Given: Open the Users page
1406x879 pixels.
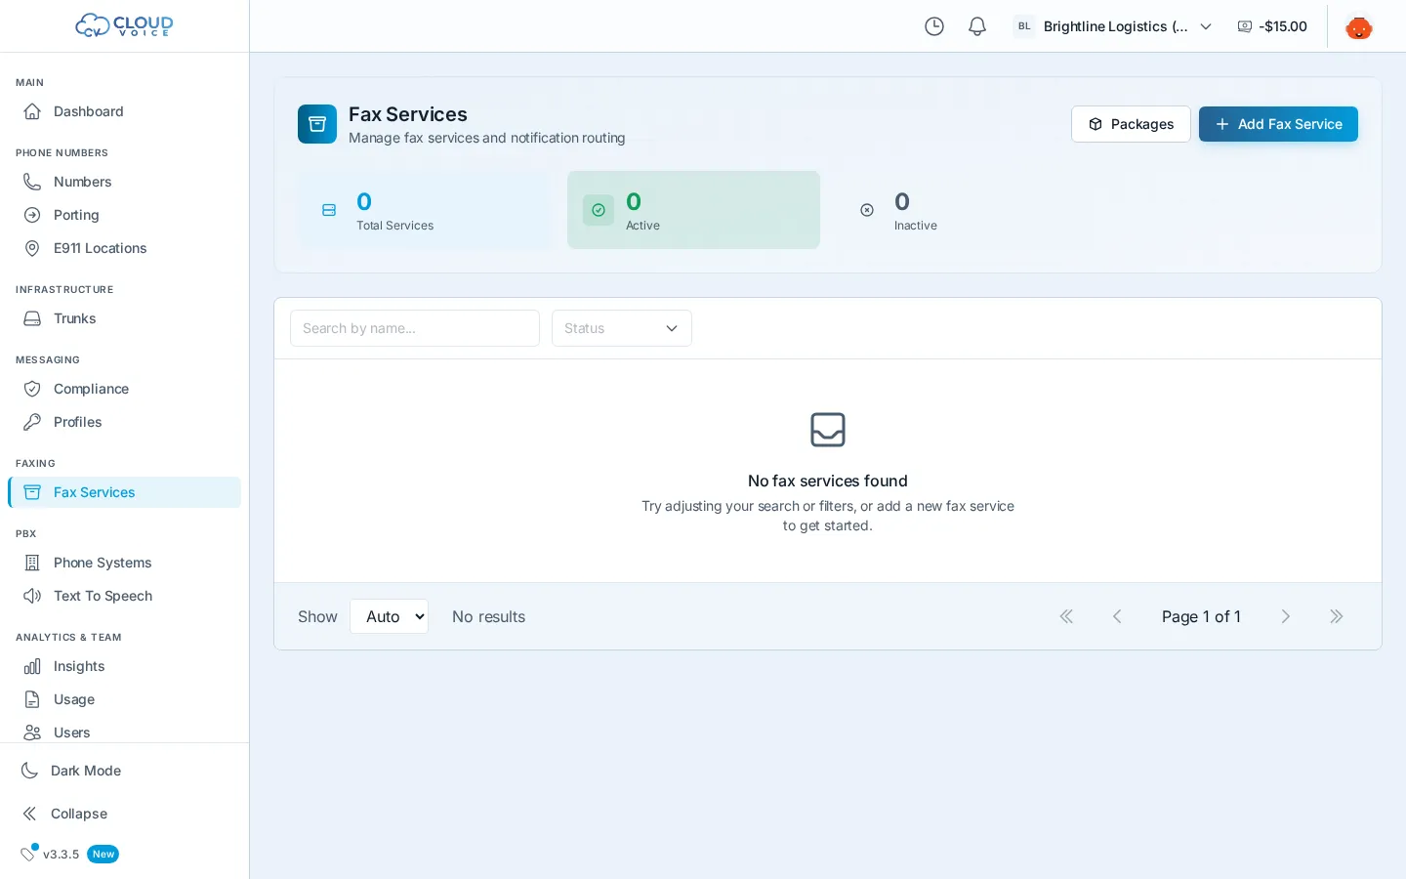Looking at the screenshot, I should click(124, 732).
